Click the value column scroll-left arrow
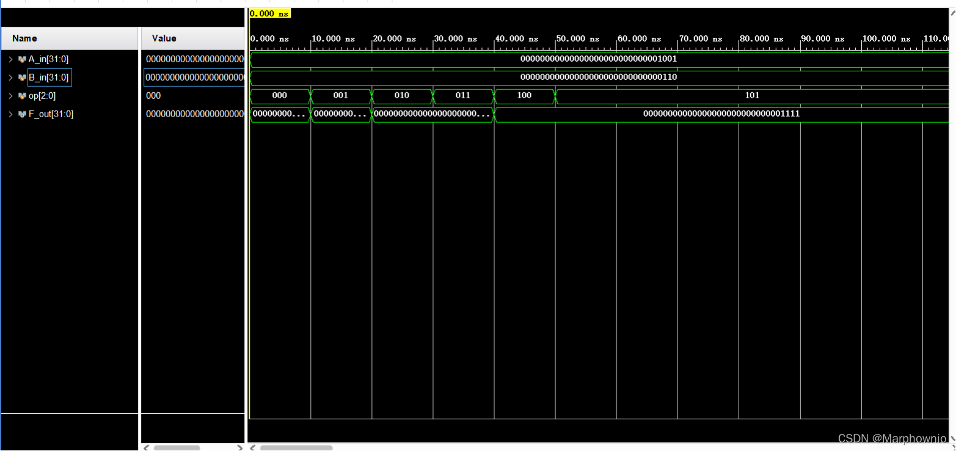The image size is (956, 451). pyautogui.click(x=145, y=447)
